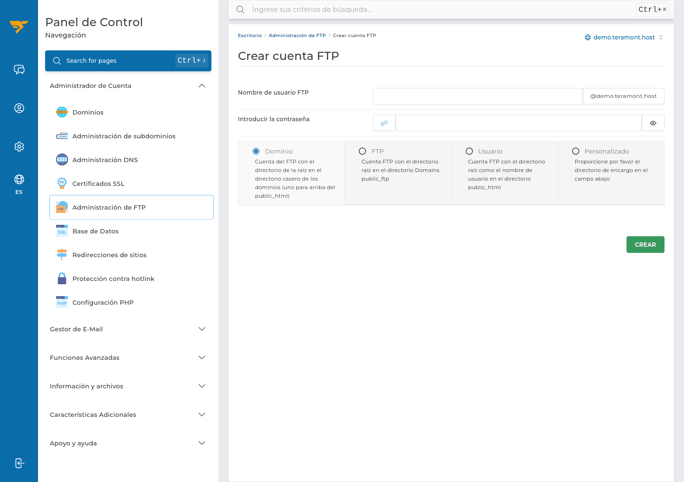Click the magnifier icon in page search
Viewport: 684px width, 482px height.
click(57, 61)
